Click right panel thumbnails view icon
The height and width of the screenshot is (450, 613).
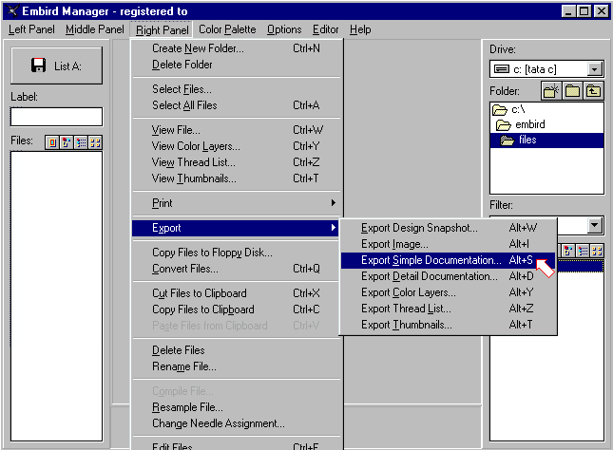point(597,251)
